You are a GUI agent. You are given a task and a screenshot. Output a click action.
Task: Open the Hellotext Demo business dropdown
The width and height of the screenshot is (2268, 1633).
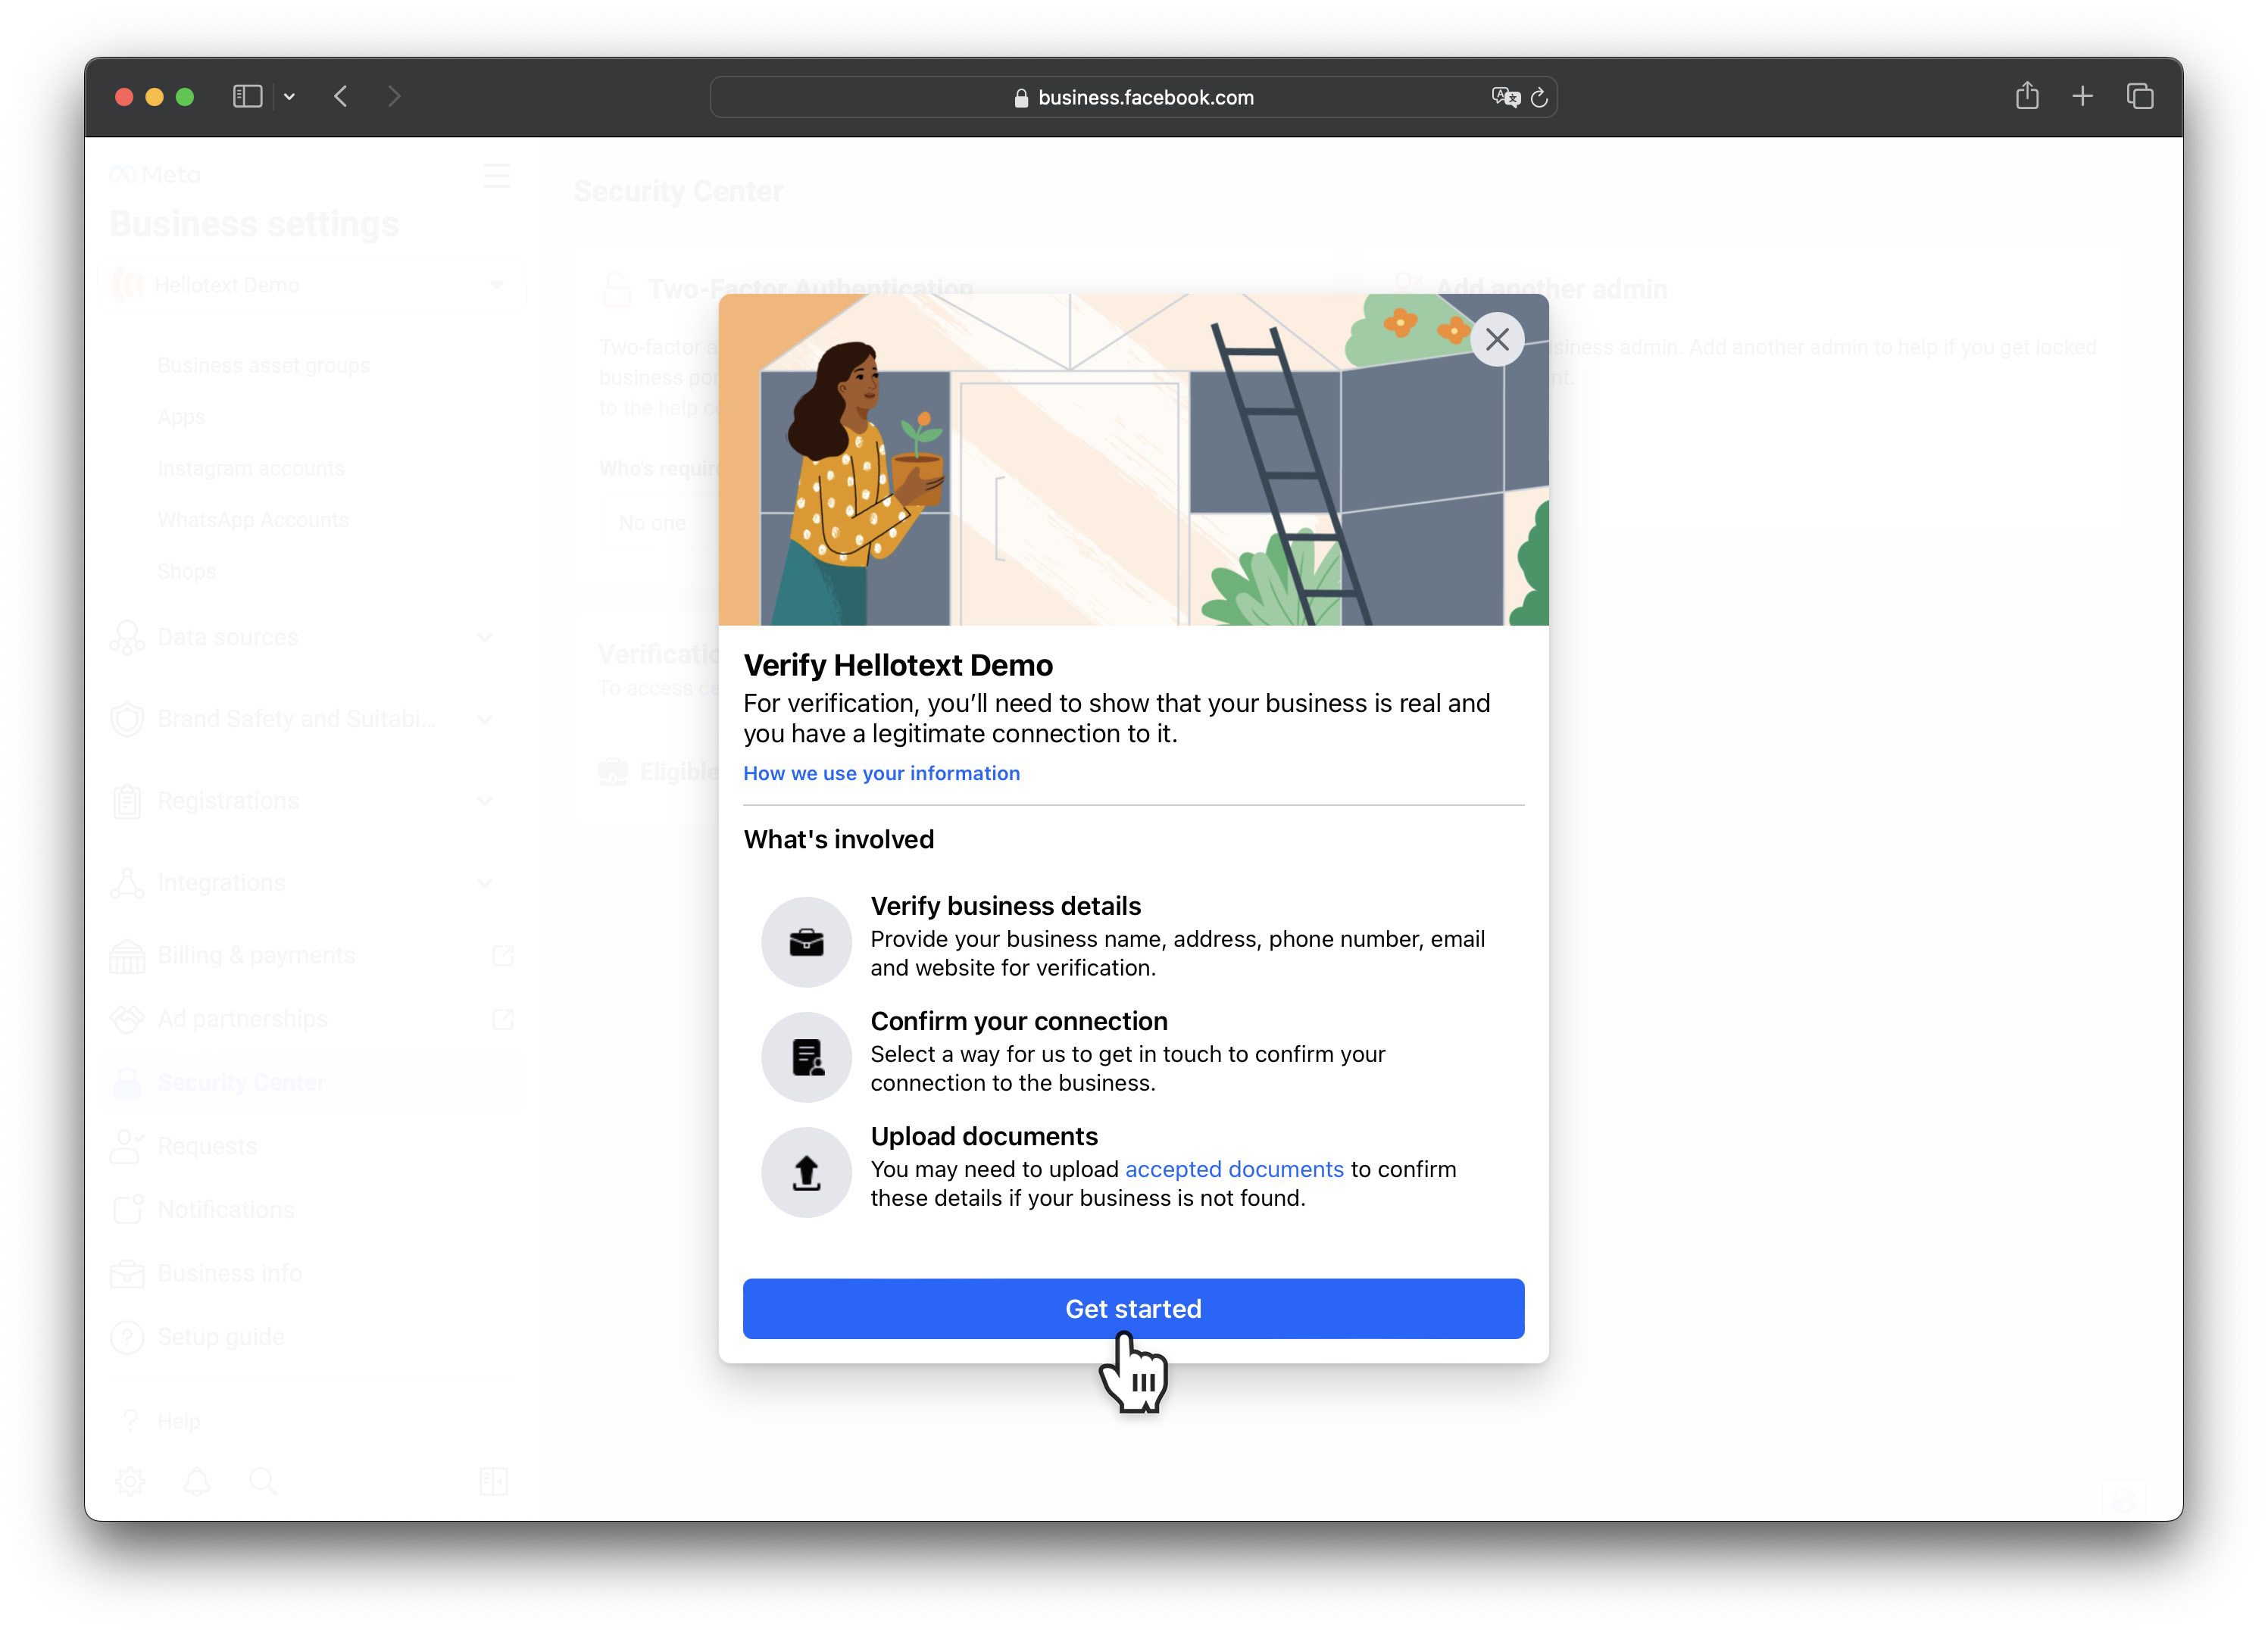(315, 285)
